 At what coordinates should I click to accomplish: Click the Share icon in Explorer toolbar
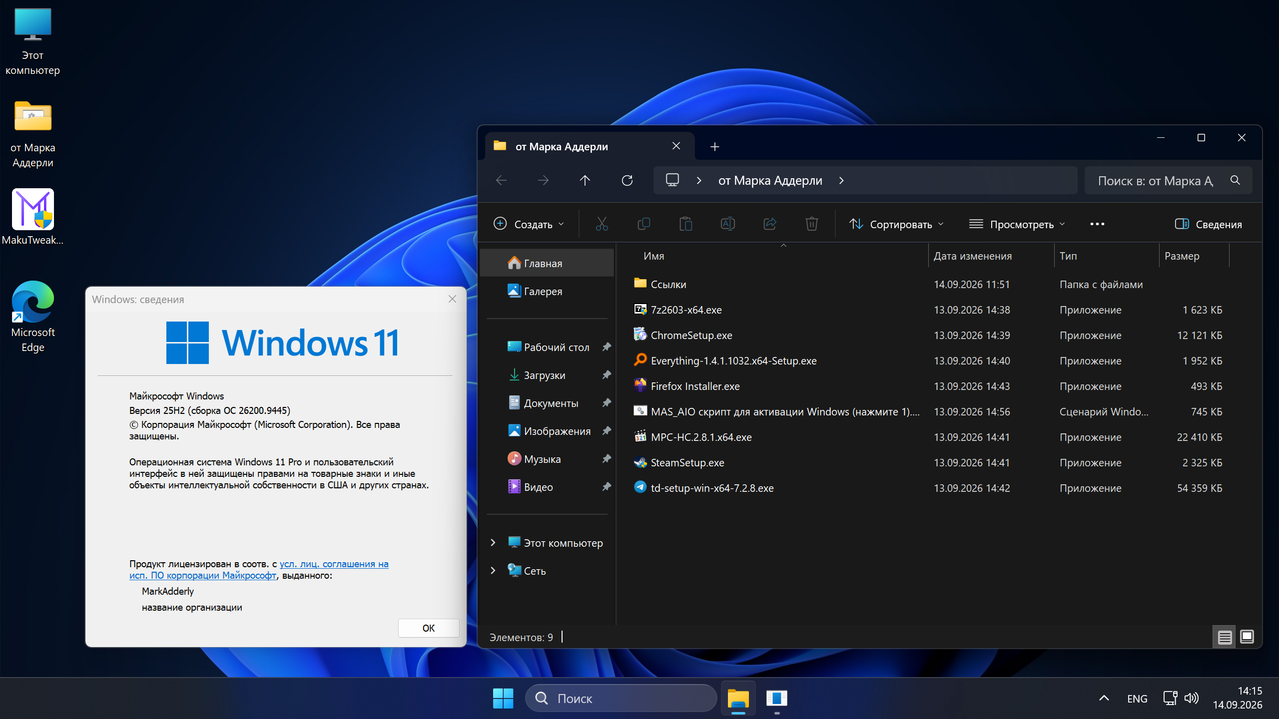[x=769, y=224]
